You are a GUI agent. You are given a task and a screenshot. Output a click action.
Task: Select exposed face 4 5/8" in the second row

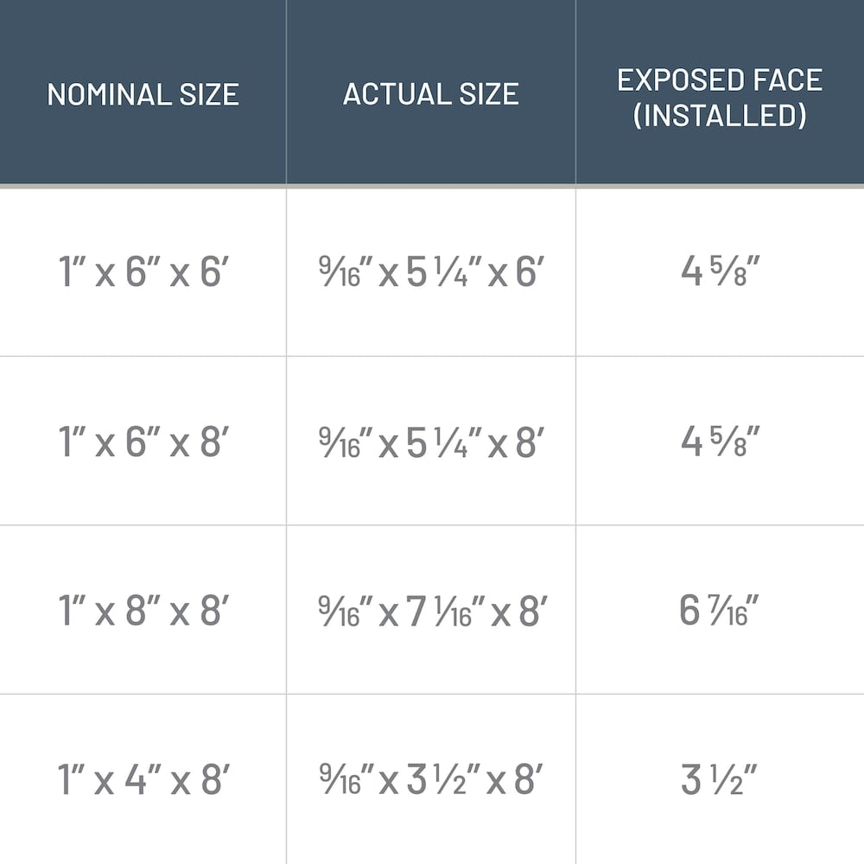click(x=720, y=442)
